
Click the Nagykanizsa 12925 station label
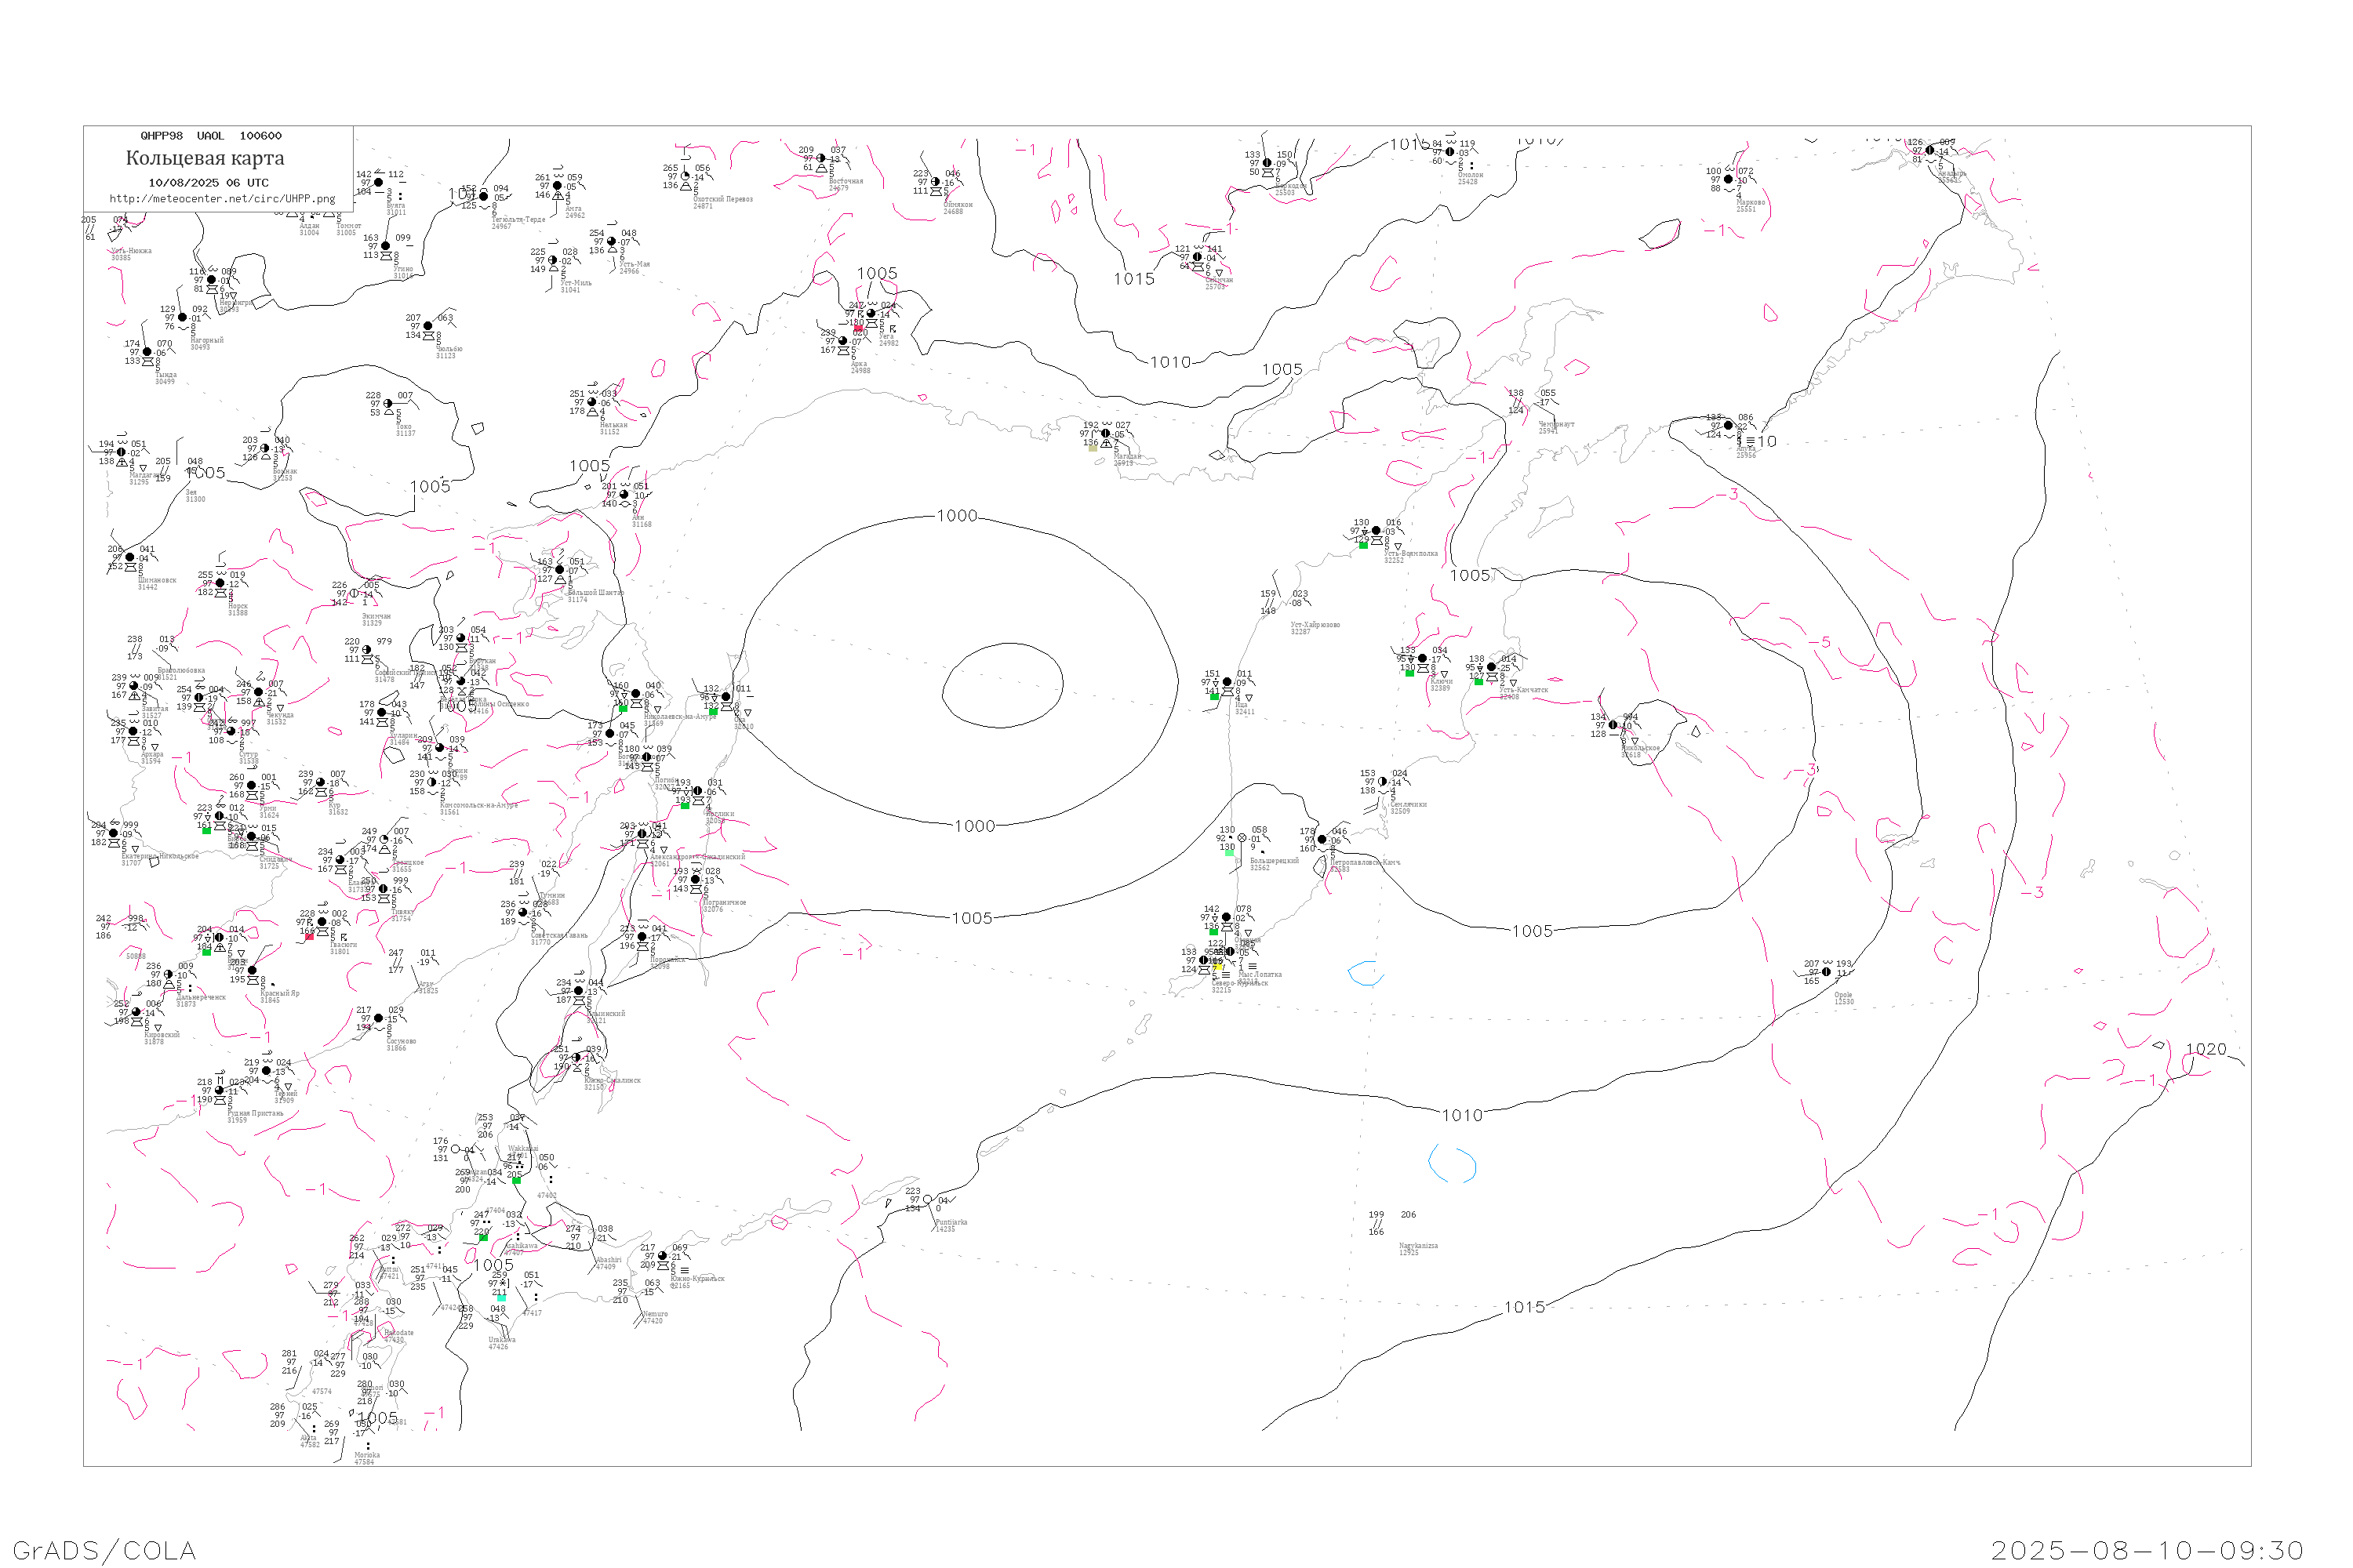(x=1417, y=1248)
